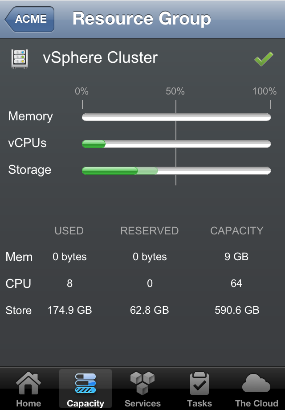The width and height of the screenshot is (285, 410).
Task: Click the green checkmark status icon
Action: tap(264, 59)
